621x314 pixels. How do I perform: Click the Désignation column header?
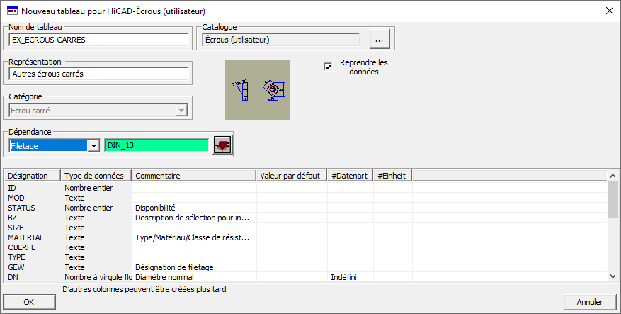(32, 176)
